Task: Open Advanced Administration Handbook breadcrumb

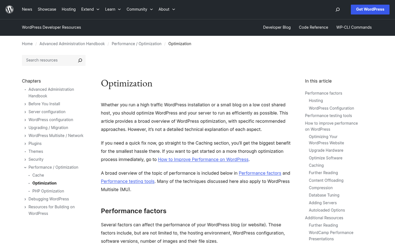Action: (x=72, y=44)
